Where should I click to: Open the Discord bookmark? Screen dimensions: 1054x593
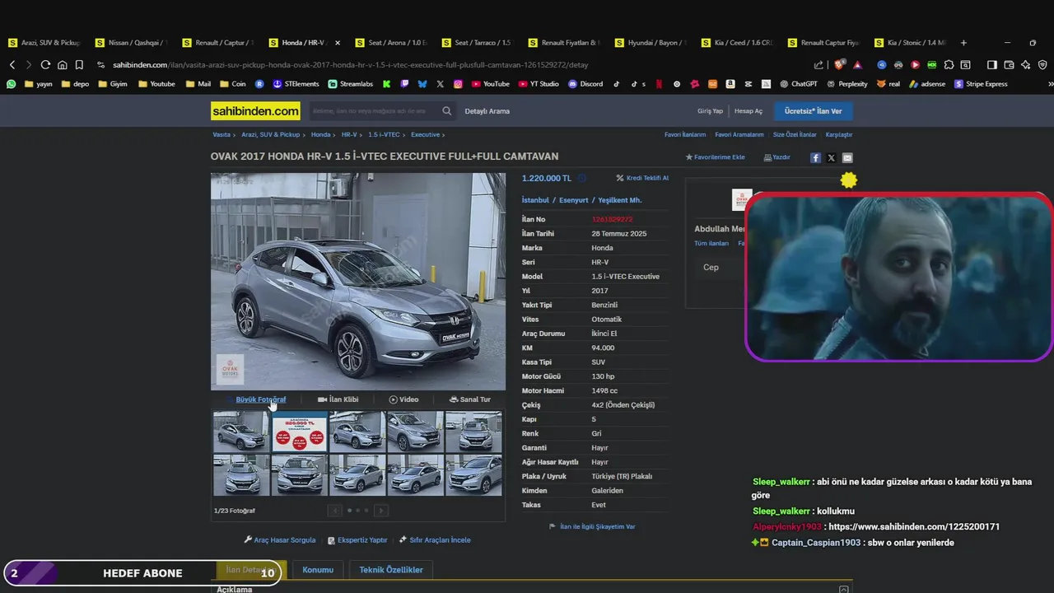point(585,84)
